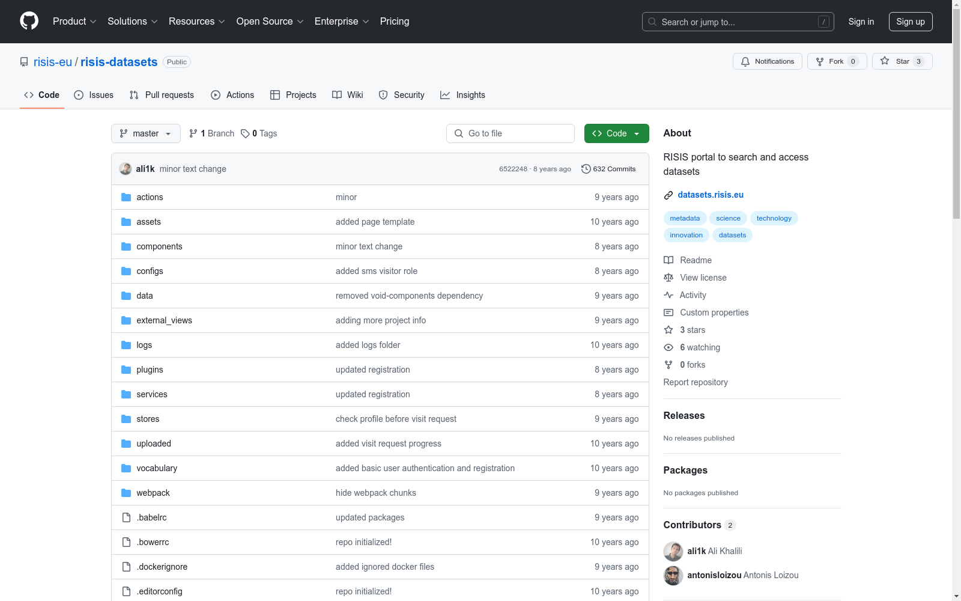Click the innovation topic tag
The image size is (961, 601).
click(x=687, y=235)
